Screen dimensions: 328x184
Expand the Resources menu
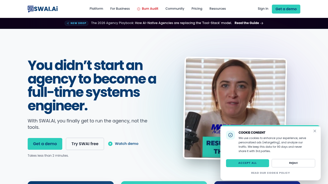pos(218,9)
